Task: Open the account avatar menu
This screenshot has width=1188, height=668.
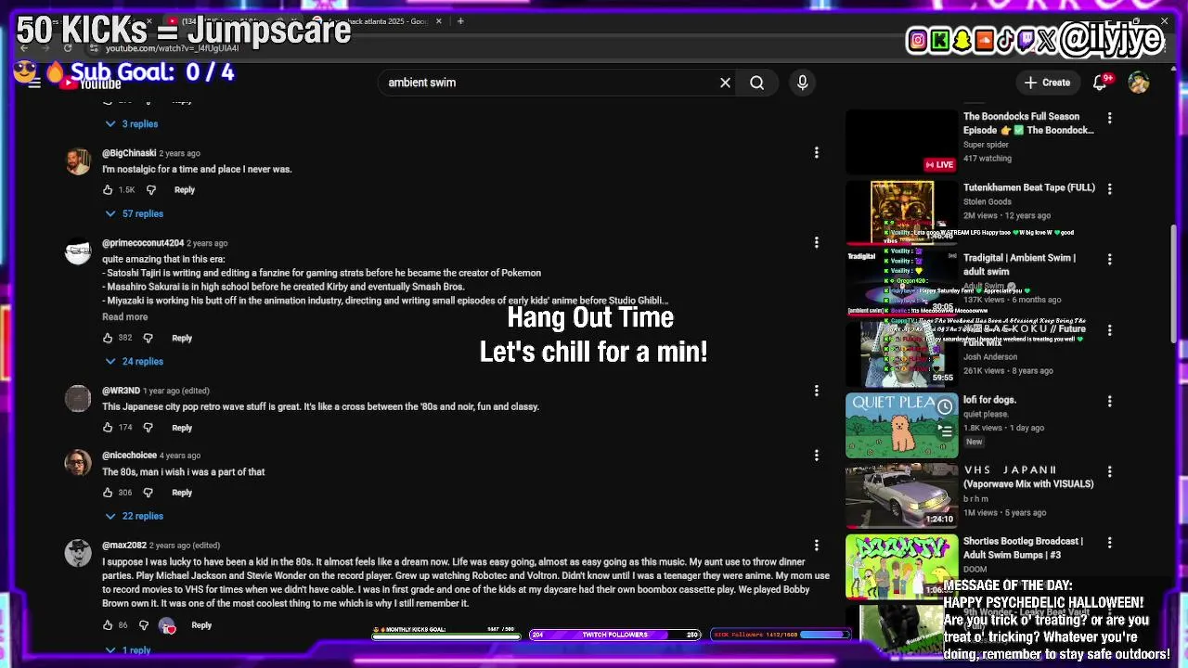Action: coord(1139,83)
